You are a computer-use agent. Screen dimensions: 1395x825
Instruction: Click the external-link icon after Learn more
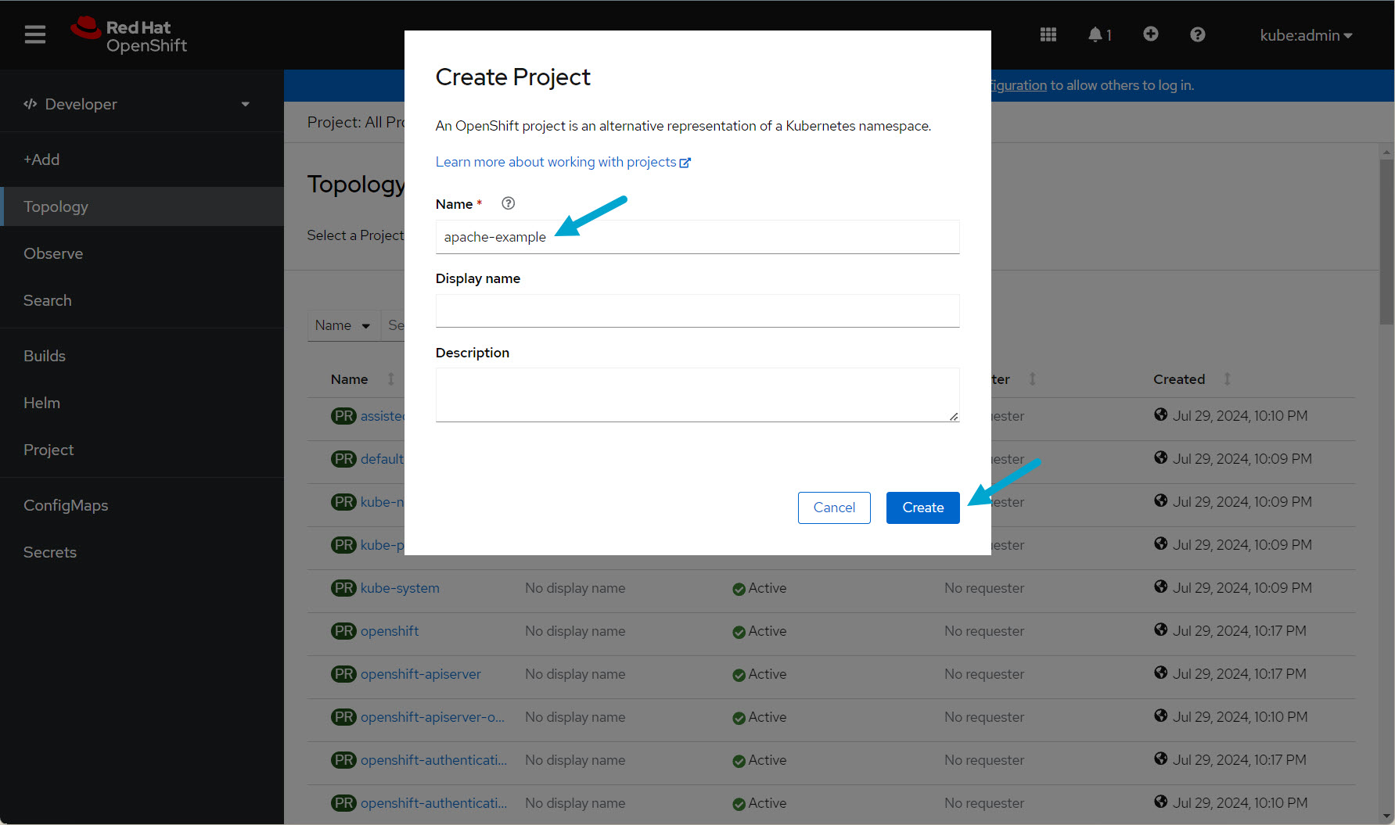686,162
